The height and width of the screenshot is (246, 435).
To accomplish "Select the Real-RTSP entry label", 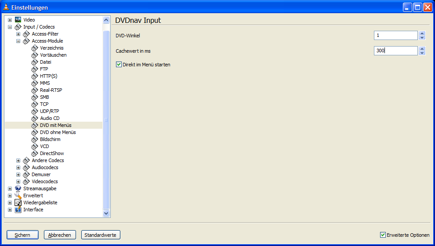I will point(51,90).
